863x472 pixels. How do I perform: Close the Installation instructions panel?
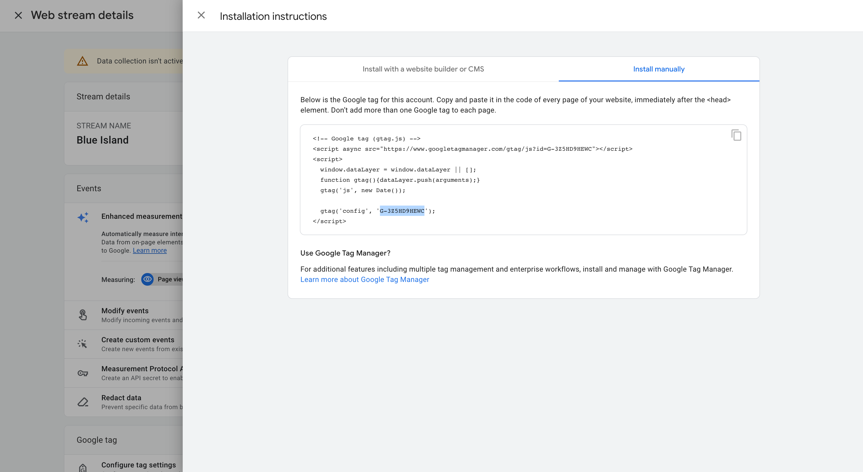(x=201, y=16)
